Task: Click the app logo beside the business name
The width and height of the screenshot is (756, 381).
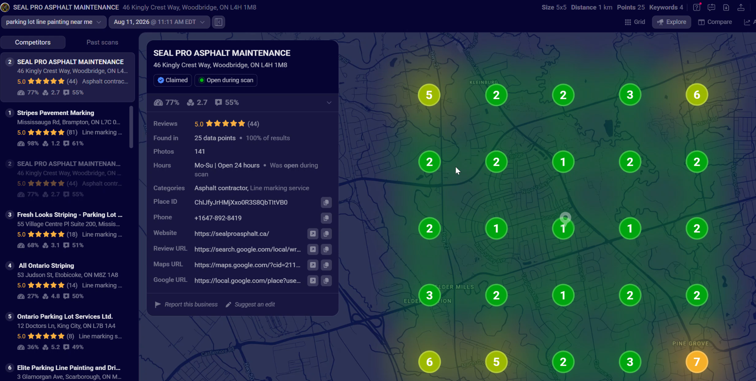Action: pos(5,7)
